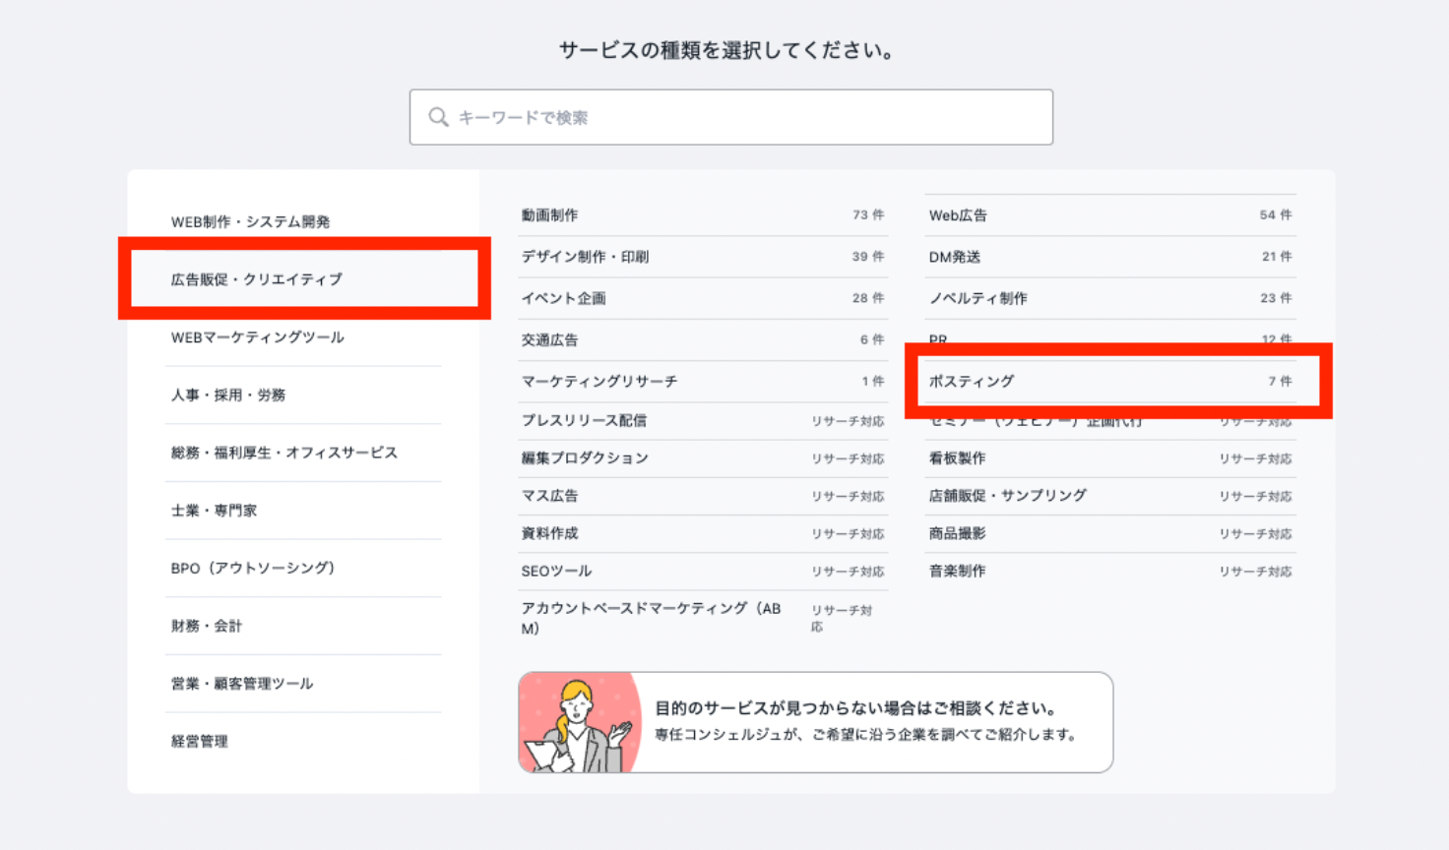Select ポスティング service link
1449x850 pixels.
[972, 381]
